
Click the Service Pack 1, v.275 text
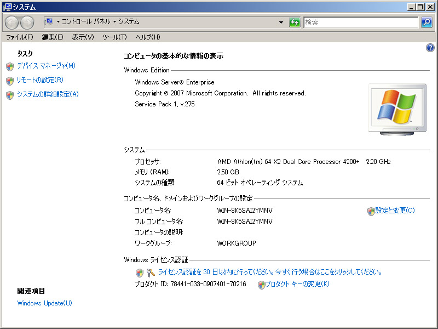(x=165, y=104)
